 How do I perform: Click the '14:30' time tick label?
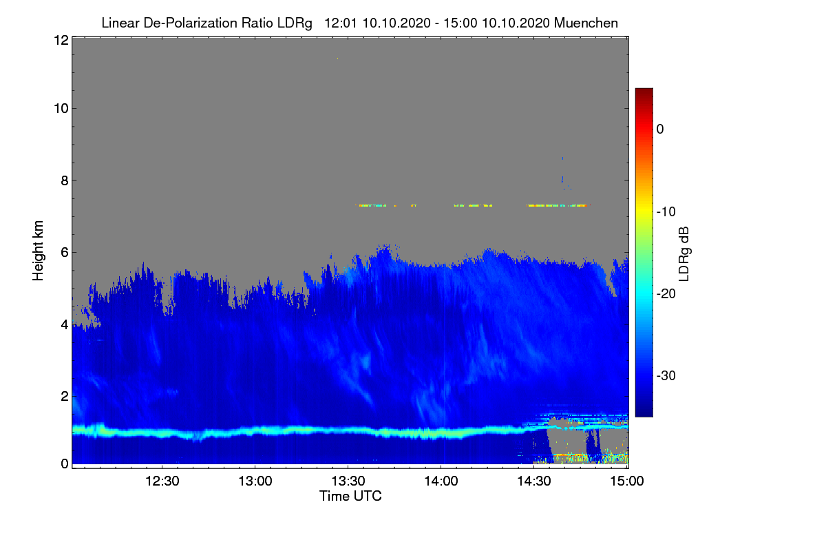(534, 481)
